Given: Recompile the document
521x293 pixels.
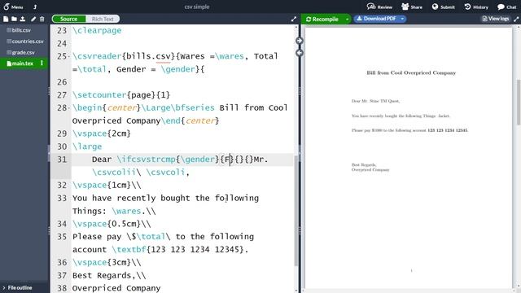Looking at the screenshot, I should [x=322, y=19].
